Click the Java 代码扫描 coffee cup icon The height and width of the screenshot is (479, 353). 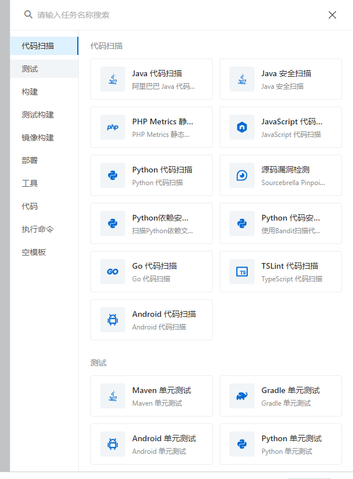(x=113, y=79)
